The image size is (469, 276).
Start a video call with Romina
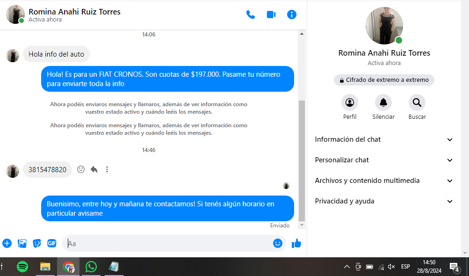tap(271, 15)
